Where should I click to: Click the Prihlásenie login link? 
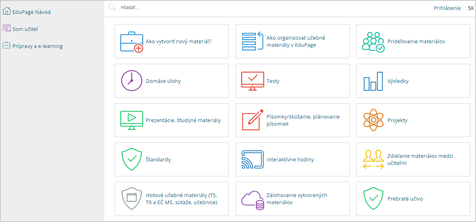(447, 8)
